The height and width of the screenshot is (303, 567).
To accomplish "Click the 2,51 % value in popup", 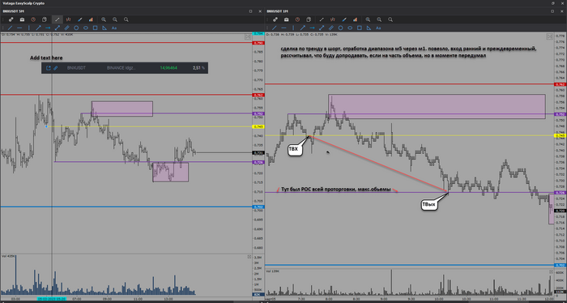I will pyautogui.click(x=198, y=67).
